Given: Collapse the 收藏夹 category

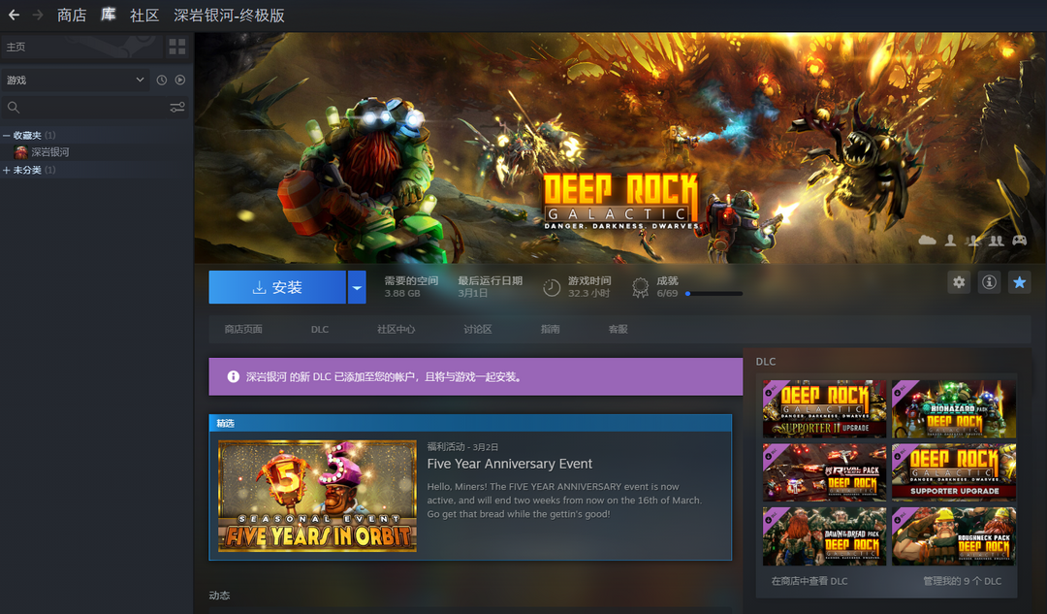Looking at the screenshot, I should pyautogui.click(x=7, y=136).
